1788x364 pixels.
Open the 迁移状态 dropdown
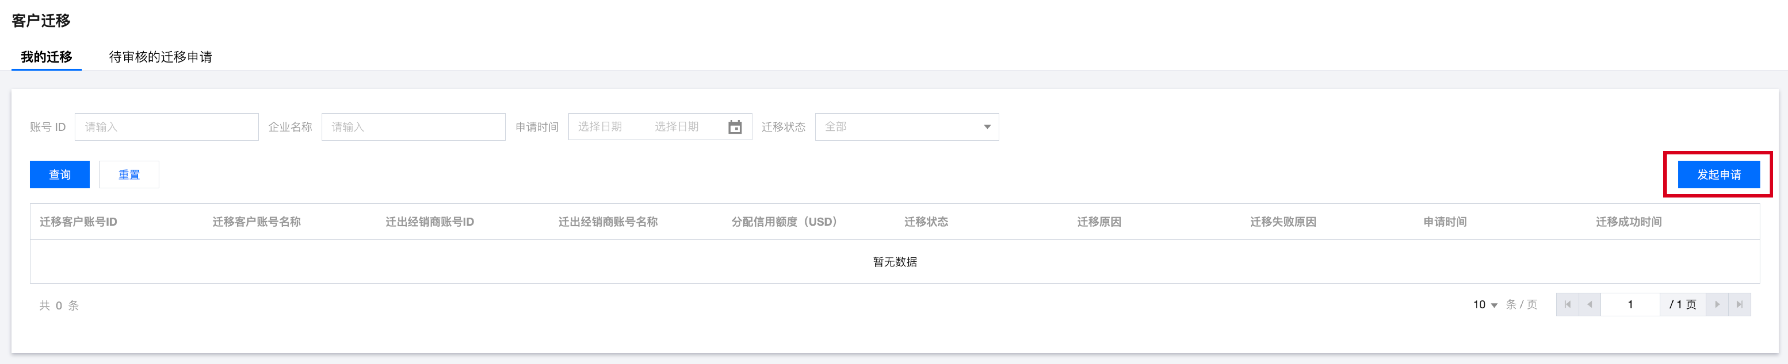[906, 127]
